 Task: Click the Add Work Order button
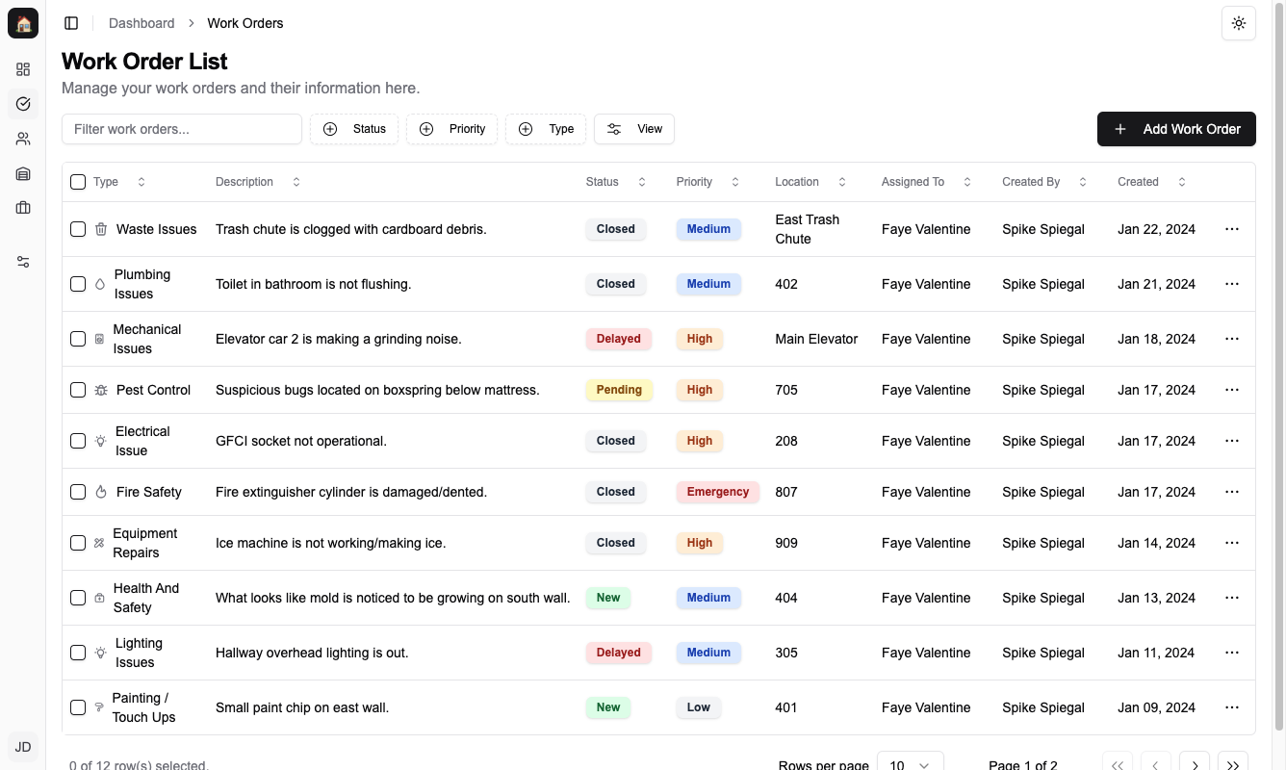tap(1176, 129)
